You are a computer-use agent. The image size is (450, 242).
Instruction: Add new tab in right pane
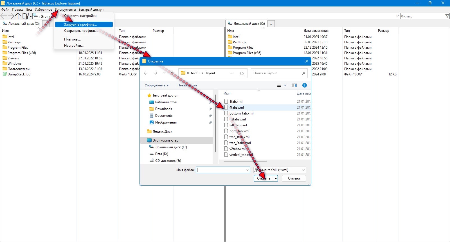(x=271, y=24)
